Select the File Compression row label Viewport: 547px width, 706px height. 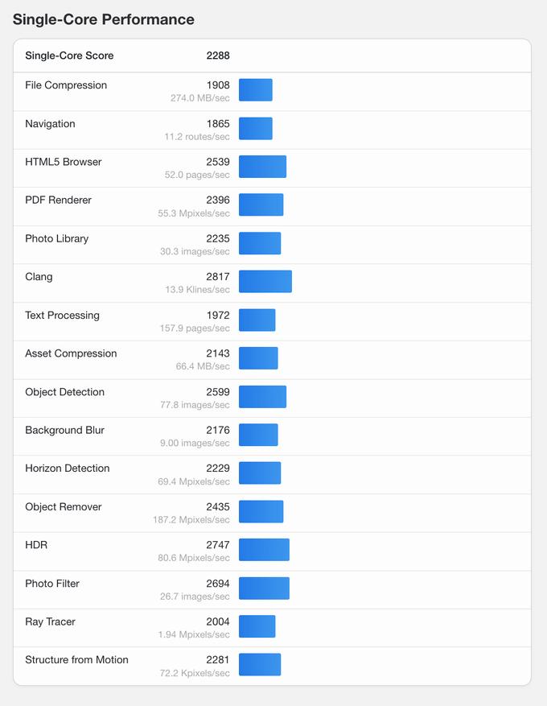pyautogui.click(x=66, y=85)
